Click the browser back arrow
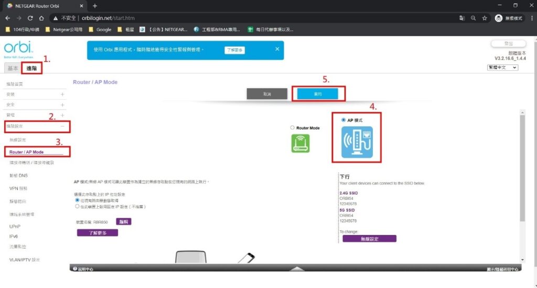 7,18
